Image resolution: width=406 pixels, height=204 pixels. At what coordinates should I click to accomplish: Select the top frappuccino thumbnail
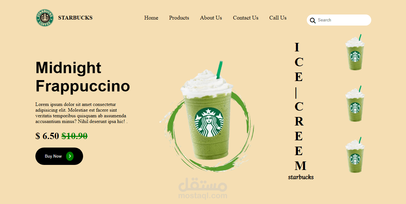pyautogui.click(x=355, y=52)
